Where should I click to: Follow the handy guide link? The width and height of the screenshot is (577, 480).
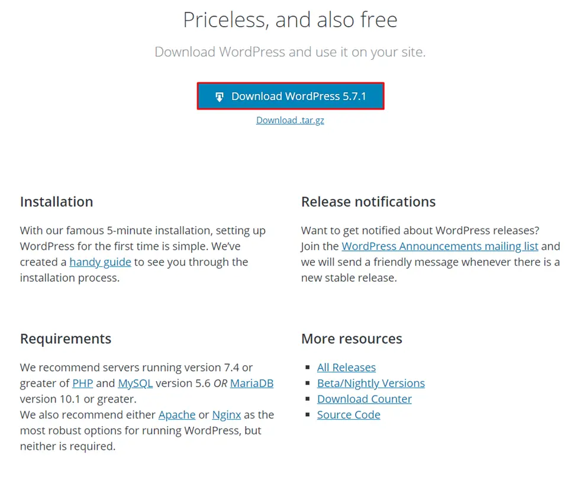click(x=99, y=262)
